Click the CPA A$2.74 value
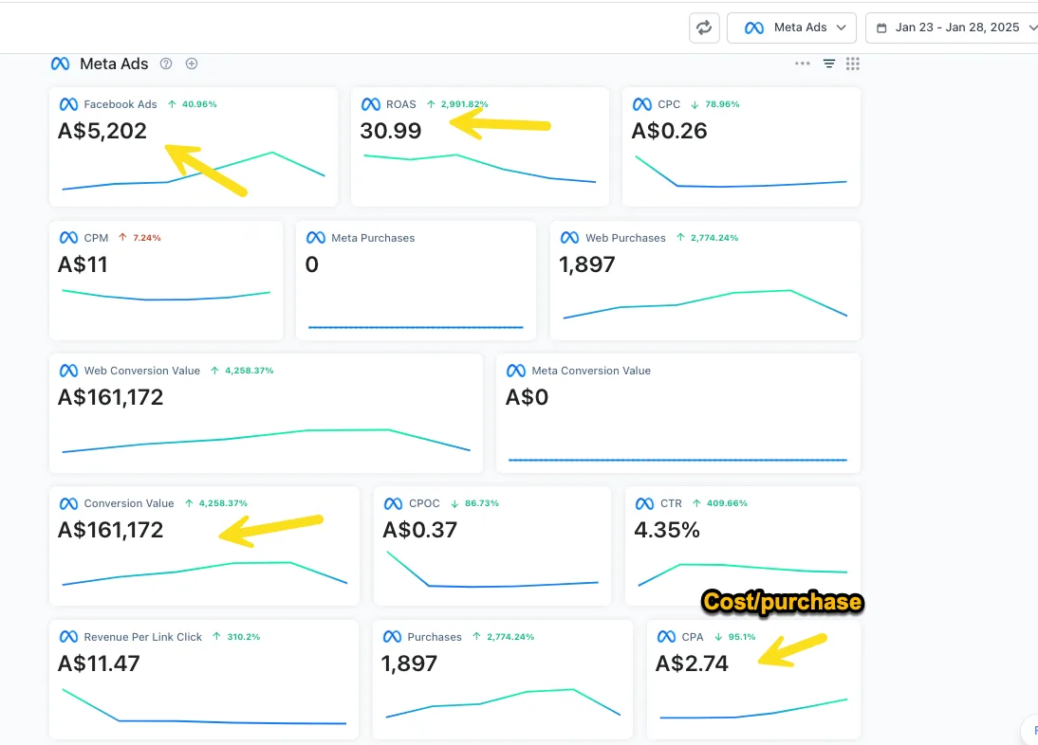The height and width of the screenshot is (745, 1038). pyautogui.click(x=692, y=663)
